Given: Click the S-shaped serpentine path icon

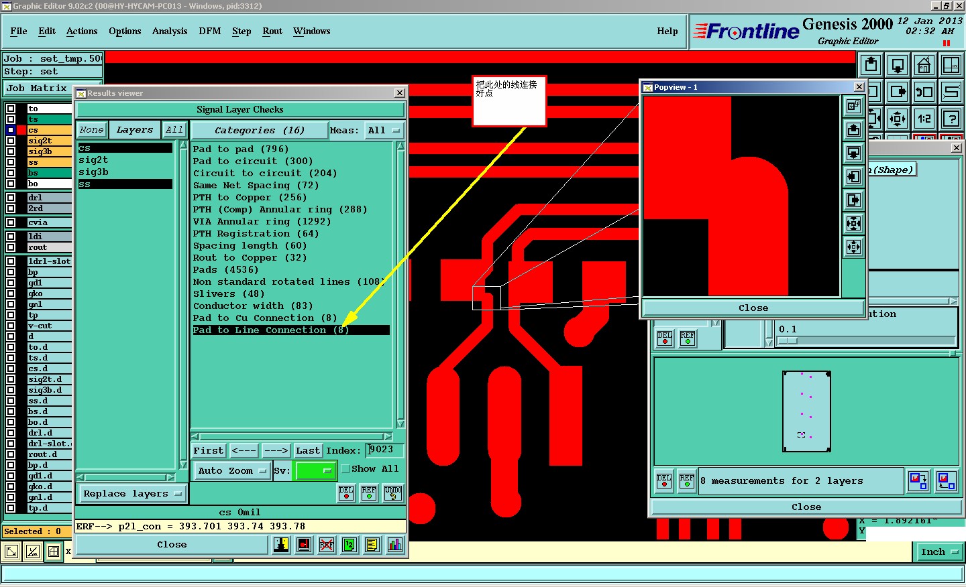Looking at the screenshot, I should coord(951,92).
